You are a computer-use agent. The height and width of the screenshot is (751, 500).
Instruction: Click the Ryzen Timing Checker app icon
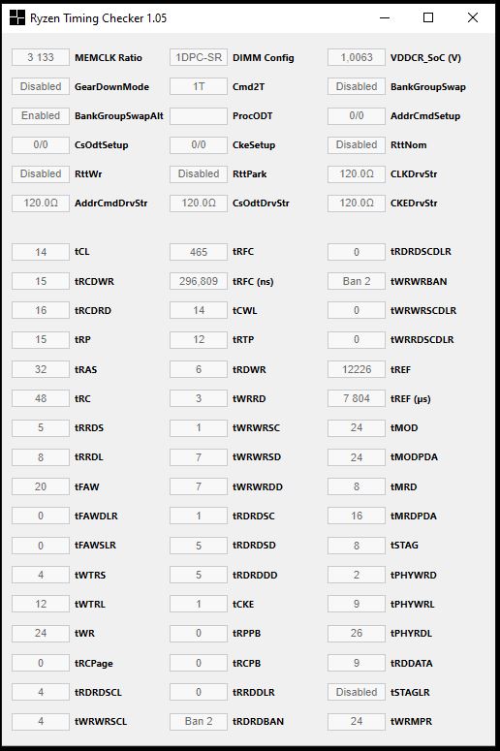tap(16, 17)
